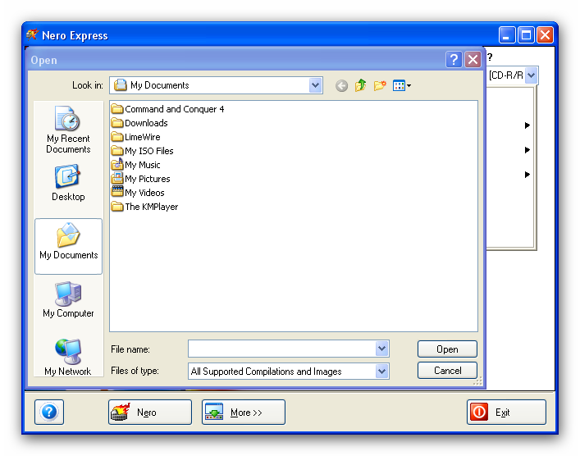Close the Open dialog
The width and height of the screenshot is (580, 456).
473,60
